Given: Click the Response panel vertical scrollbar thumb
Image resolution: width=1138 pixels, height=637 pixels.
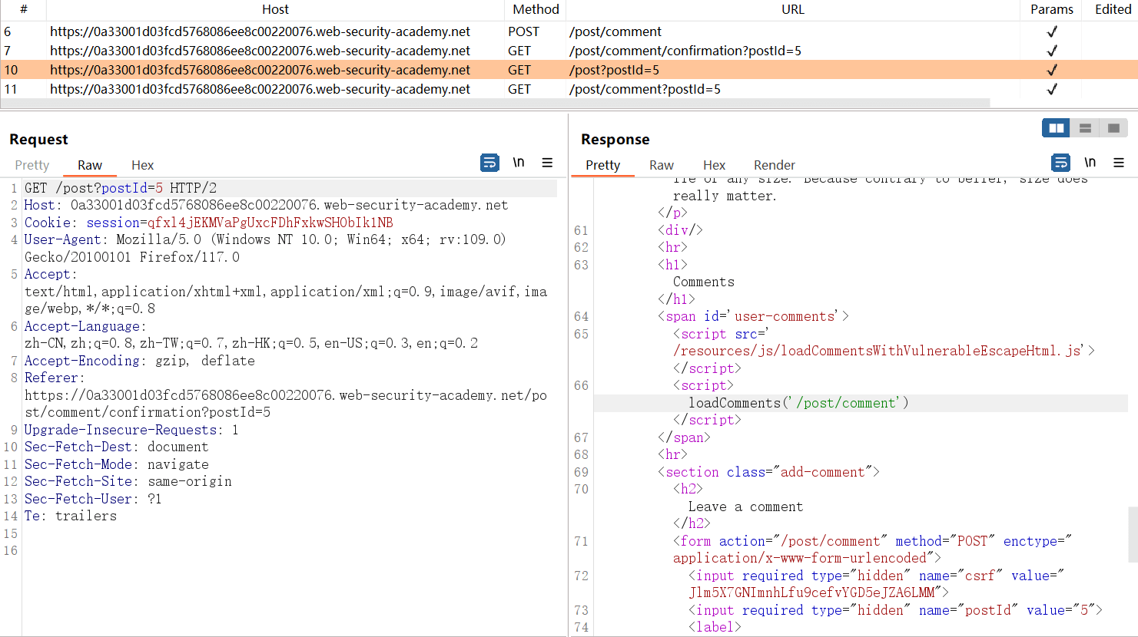Looking at the screenshot, I should (1133, 534).
